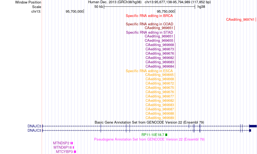
Task: Select the purple CAediting_969655 STAD item
Action: pos(159,40)
